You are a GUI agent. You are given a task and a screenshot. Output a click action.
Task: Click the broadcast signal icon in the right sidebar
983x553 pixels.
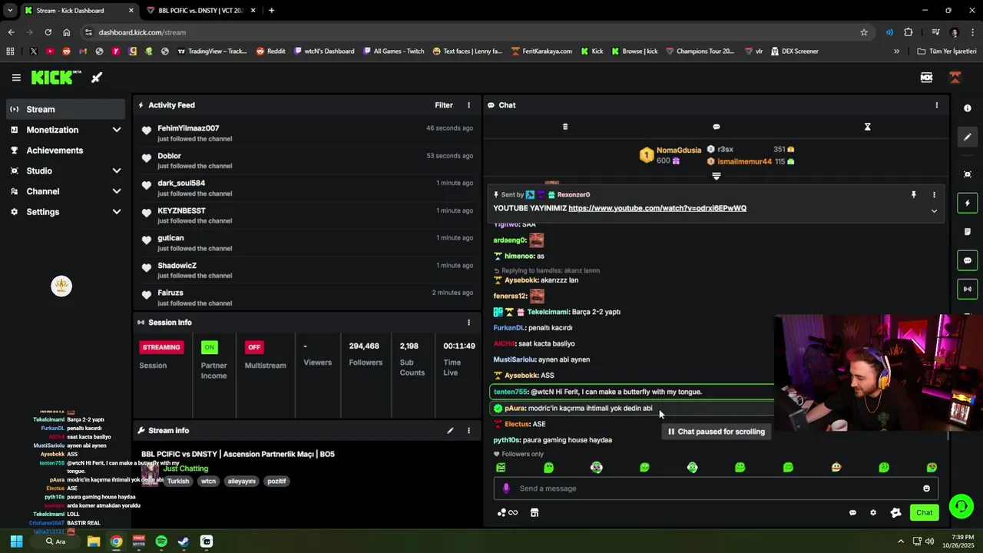pyautogui.click(x=968, y=289)
